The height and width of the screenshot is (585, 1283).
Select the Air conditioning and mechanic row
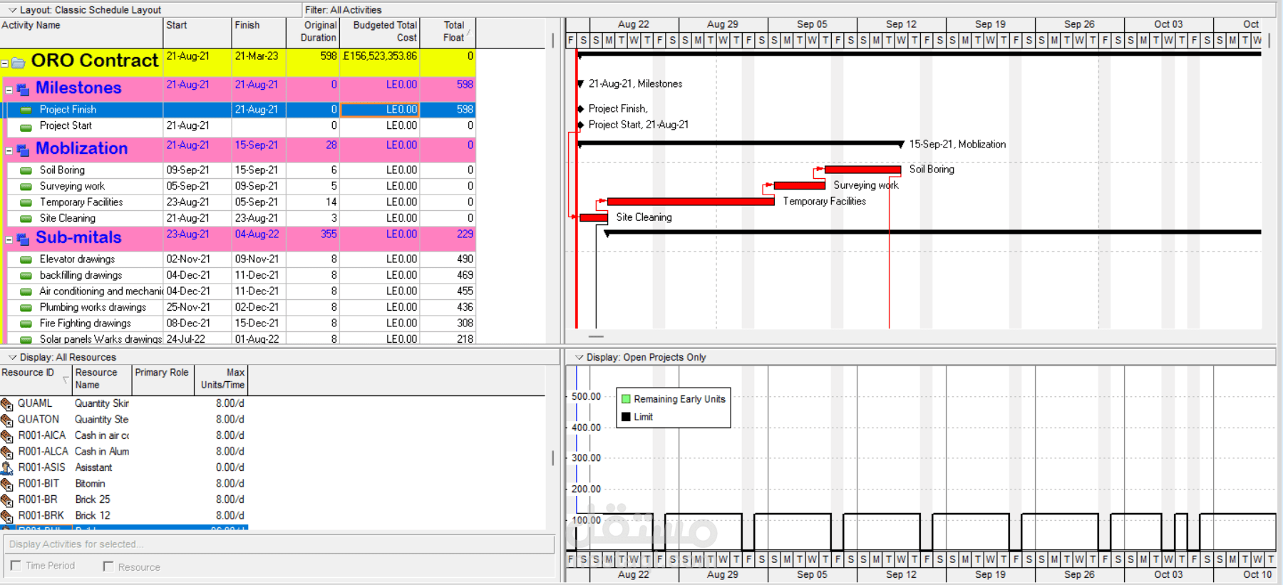tap(237, 291)
